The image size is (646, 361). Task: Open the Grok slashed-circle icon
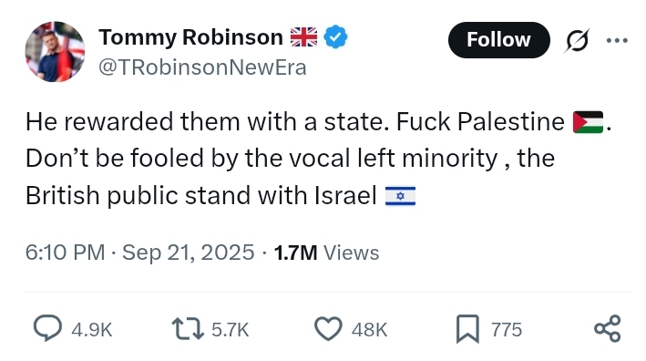[x=577, y=40]
